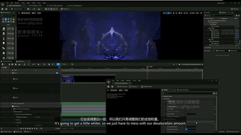Open the Sequencer wrench actions menu

click(x=29, y=64)
